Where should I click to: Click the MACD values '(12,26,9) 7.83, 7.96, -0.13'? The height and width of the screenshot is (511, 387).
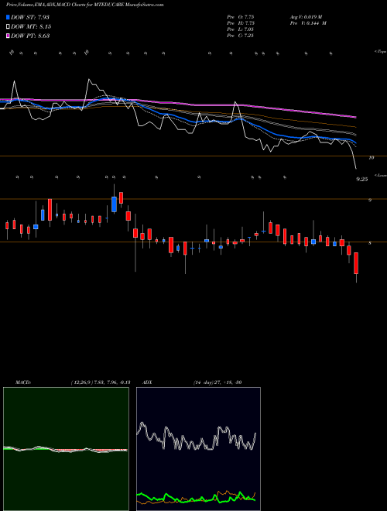[x=101, y=382]
